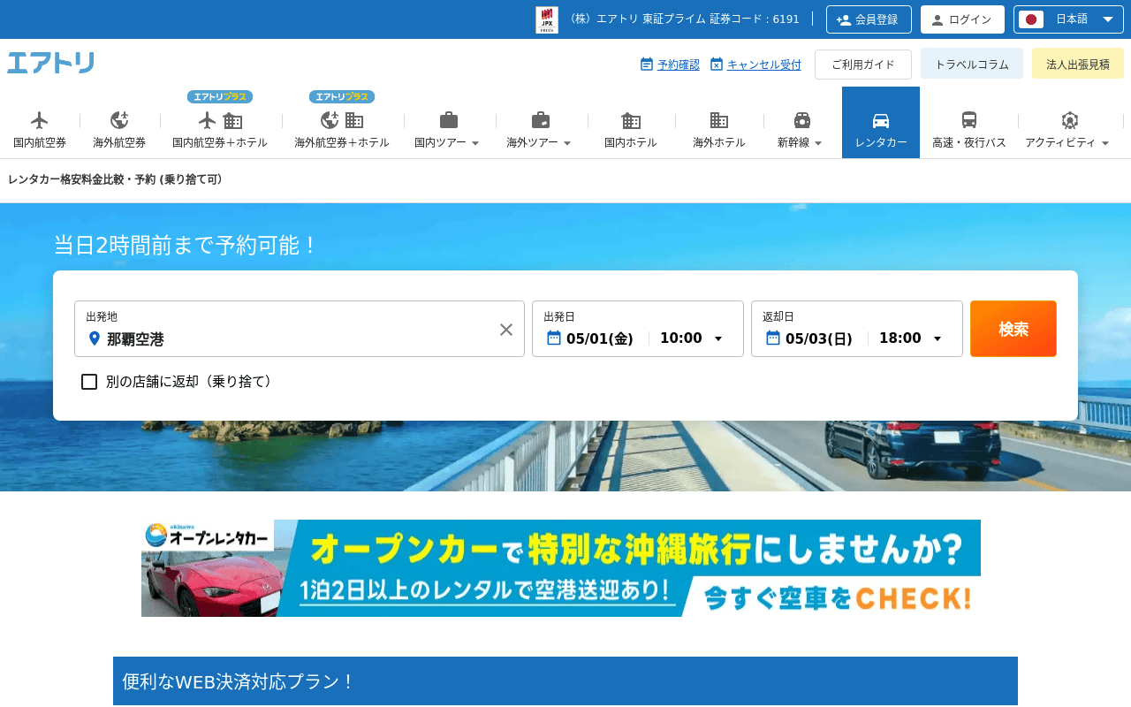Click the 国内ホテル building icon
The width and height of the screenshot is (1131, 707).
(x=631, y=120)
